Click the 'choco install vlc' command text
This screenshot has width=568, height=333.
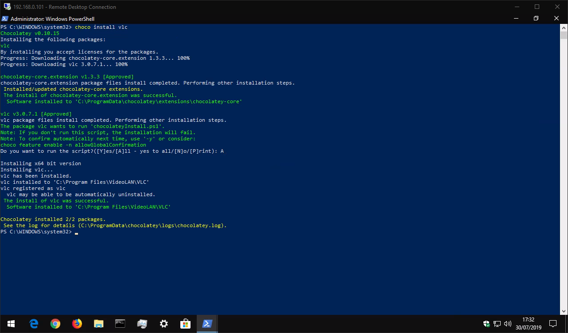[x=101, y=27]
